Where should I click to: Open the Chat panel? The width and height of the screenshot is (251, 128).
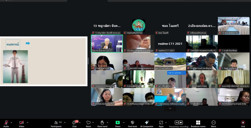[74, 123]
